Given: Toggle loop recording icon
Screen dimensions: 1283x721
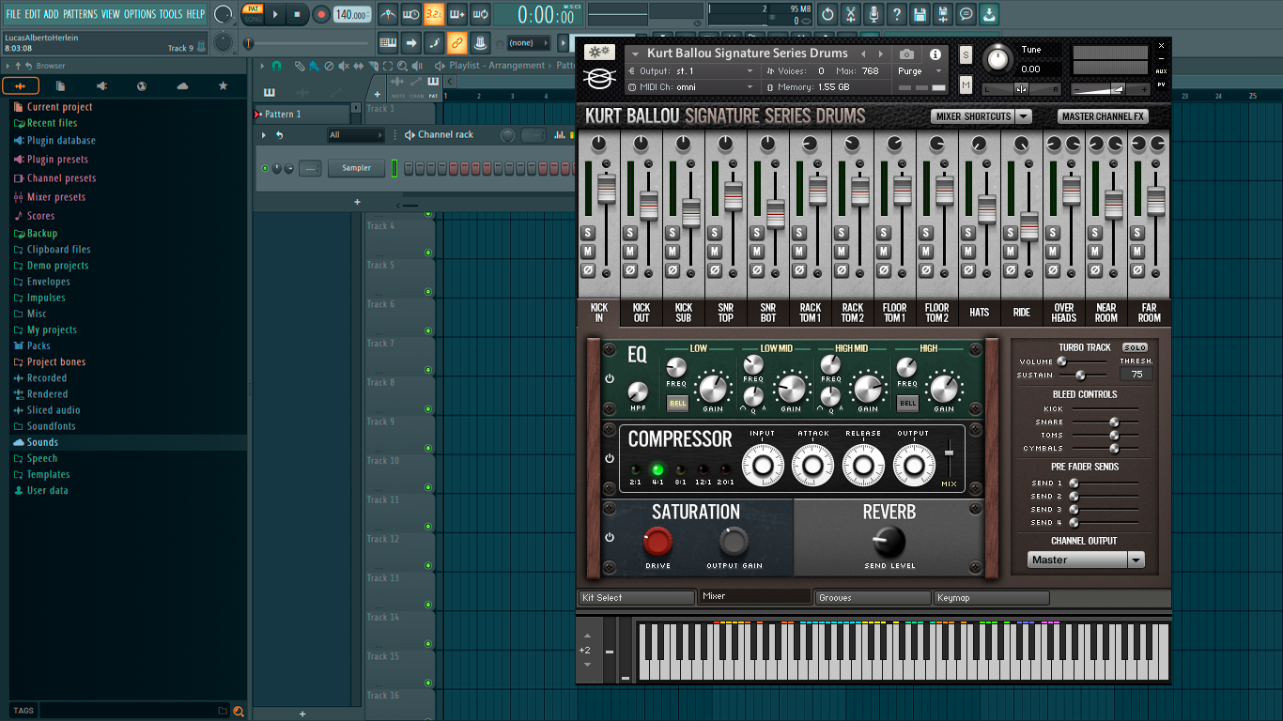Looking at the screenshot, I should point(480,15).
